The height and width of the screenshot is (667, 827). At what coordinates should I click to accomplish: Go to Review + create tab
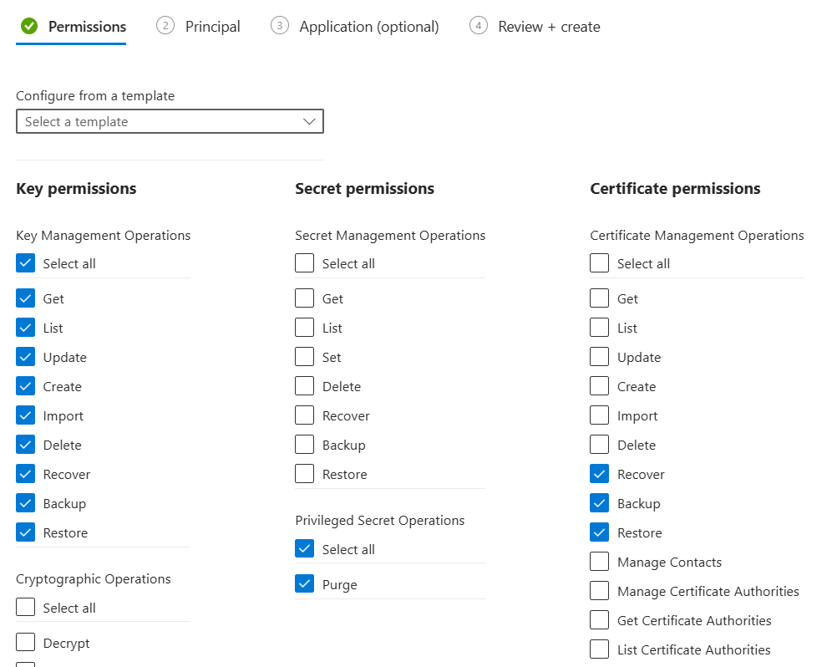(x=549, y=27)
